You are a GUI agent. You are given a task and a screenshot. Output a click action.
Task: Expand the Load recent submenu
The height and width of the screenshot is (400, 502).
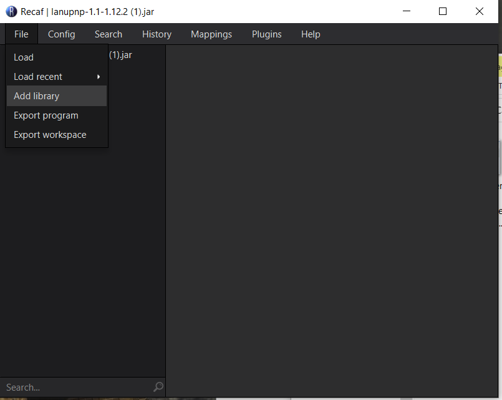click(x=39, y=76)
